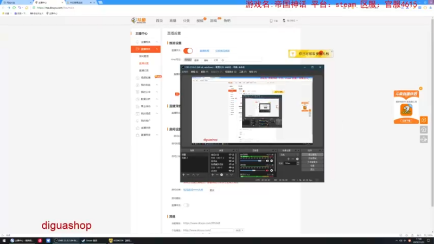Click the info icon next to the rtmp address
The height and width of the screenshot is (244, 434).
point(222,60)
